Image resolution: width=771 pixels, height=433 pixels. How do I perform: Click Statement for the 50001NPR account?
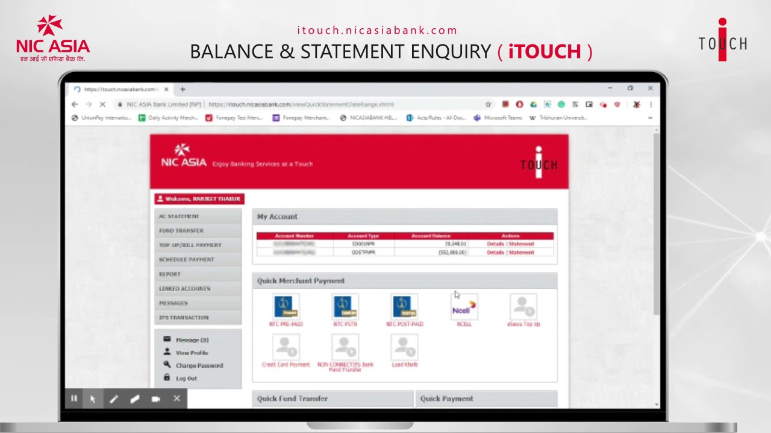click(522, 244)
